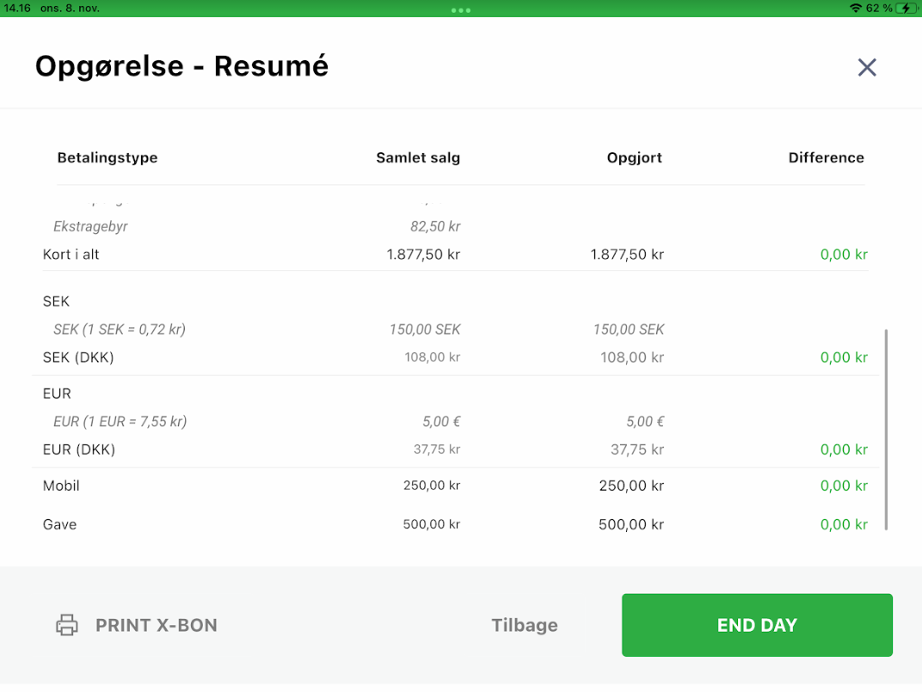The image size is (922, 692).
Task: Close the Opgørelse - Resumé dialog
Action: tap(867, 67)
